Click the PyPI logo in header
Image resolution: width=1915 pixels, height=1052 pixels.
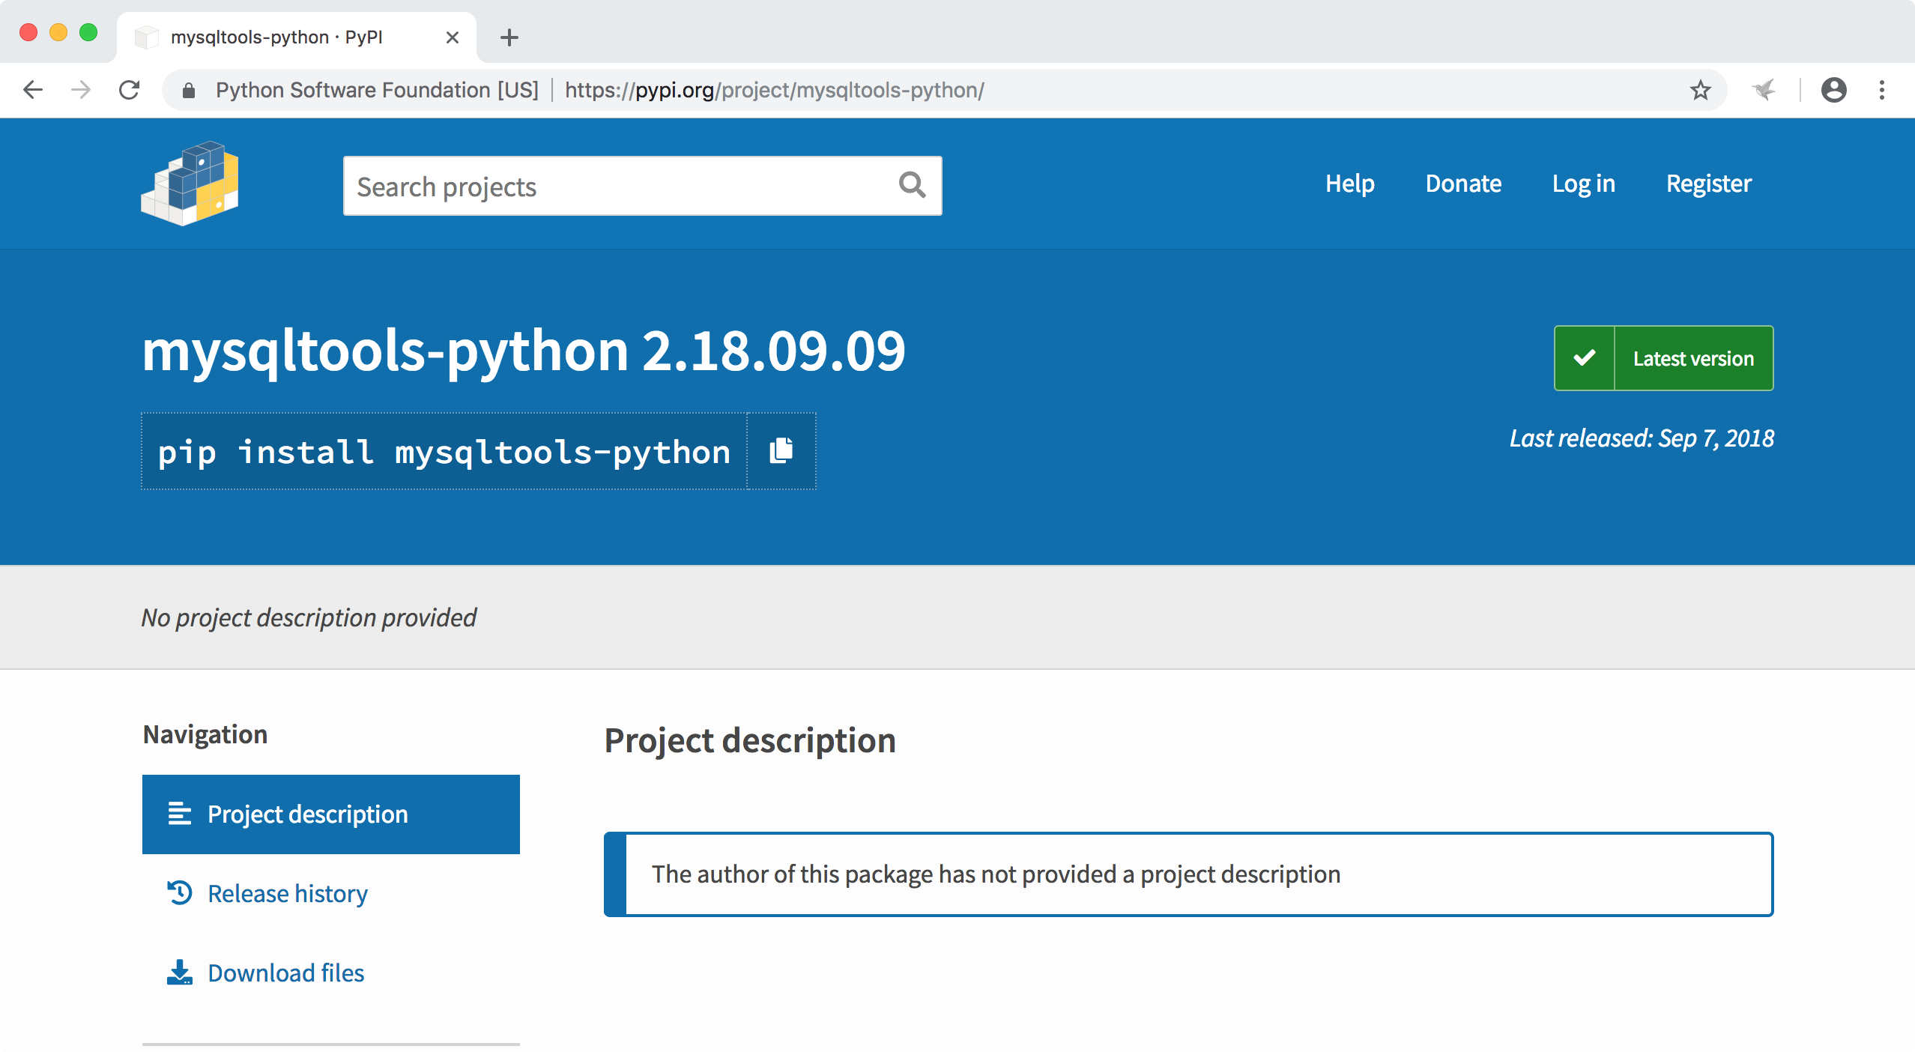pyautogui.click(x=190, y=184)
